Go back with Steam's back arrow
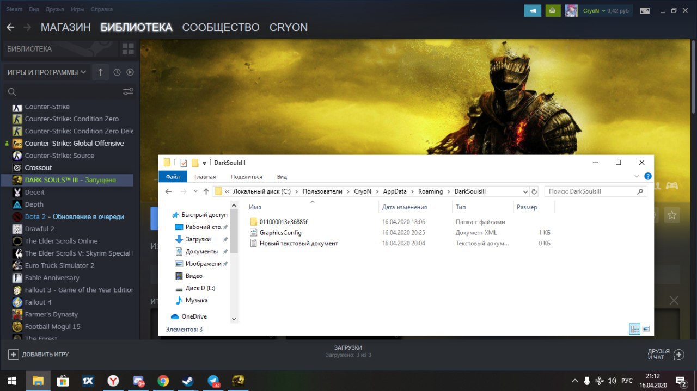 (x=10, y=27)
